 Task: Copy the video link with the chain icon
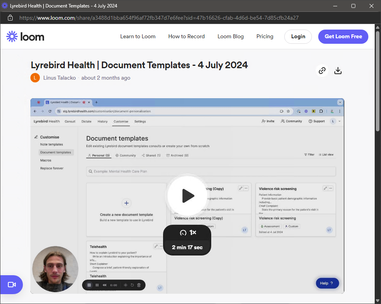322,71
